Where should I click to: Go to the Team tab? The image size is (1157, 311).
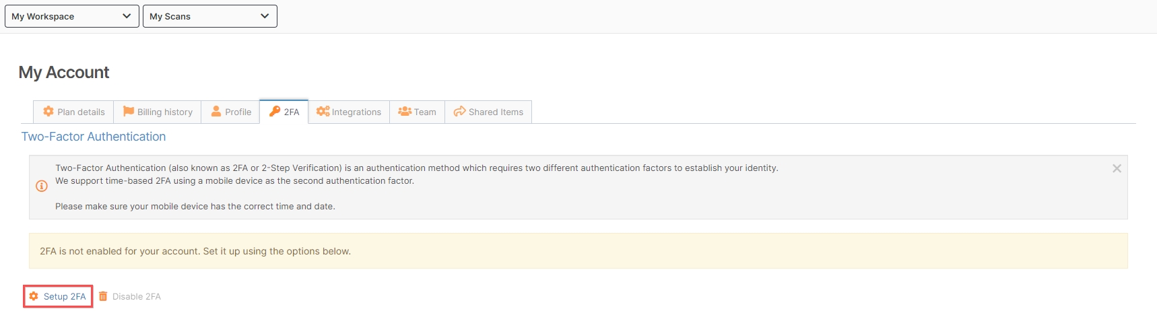(x=418, y=112)
